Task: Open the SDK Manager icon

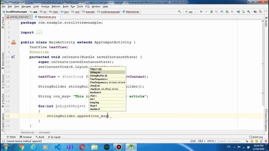Action: 248,12
